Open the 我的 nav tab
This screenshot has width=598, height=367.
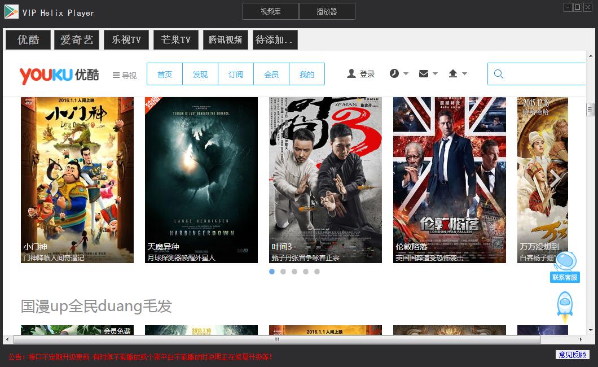pyautogui.click(x=307, y=74)
